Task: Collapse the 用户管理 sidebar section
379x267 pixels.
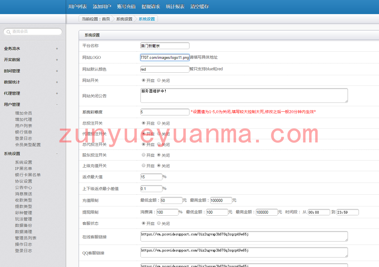Action: click(x=57, y=105)
